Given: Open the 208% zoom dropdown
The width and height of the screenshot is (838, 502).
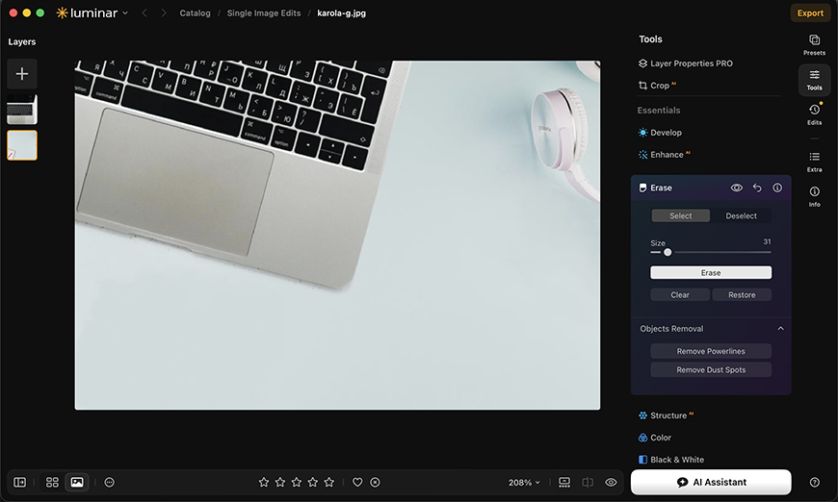Looking at the screenshot, I should point(524,482).
